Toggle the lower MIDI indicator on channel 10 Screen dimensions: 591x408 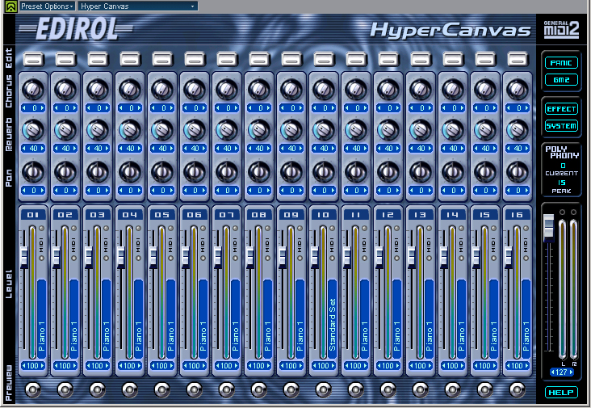[332, 259]
